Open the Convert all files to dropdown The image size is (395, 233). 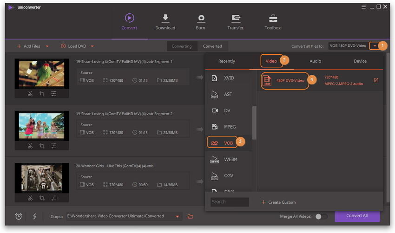375,46
